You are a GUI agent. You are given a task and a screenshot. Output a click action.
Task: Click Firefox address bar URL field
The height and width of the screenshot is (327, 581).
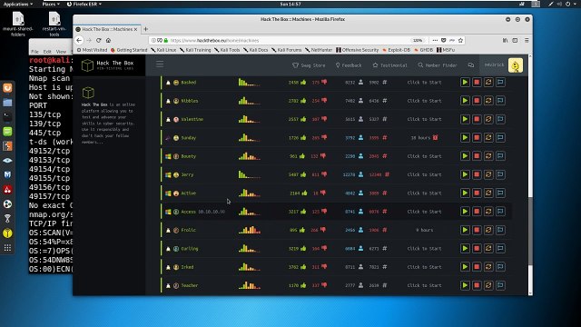tap(289, 40)
